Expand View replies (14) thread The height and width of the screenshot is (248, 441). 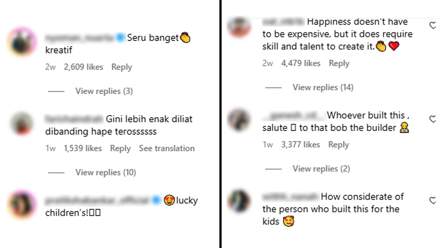323,87
